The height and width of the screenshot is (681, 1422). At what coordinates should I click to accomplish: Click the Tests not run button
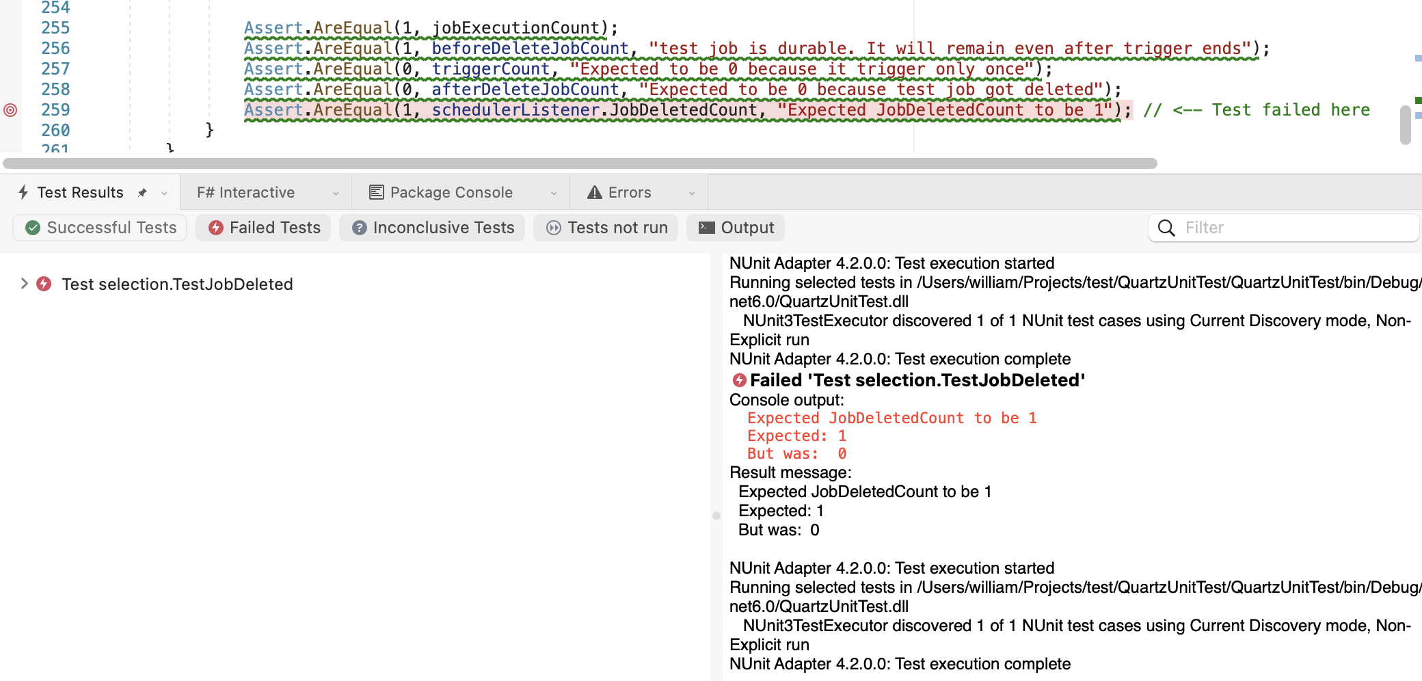[x=606, y=228]
